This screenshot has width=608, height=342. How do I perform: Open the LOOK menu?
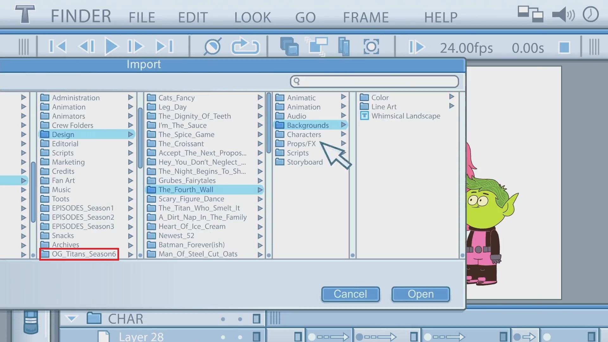coord(253,17)
